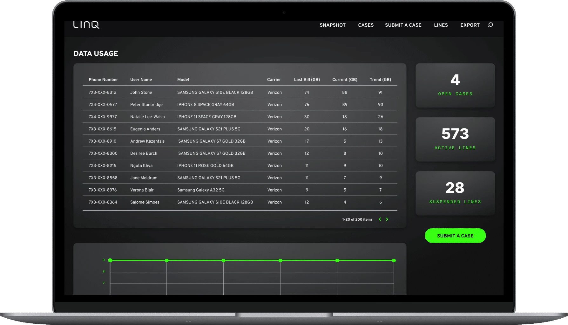Click the 1-20 of 200 items label

click(357, 219)
